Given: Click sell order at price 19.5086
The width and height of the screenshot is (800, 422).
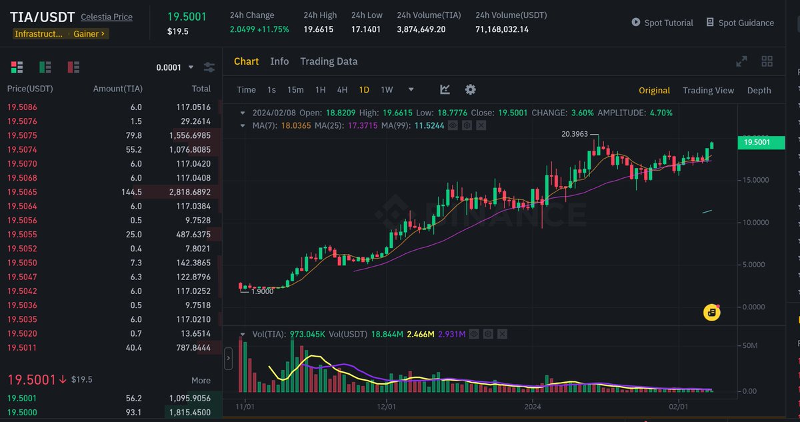Looking at the screenshot, I should 111,107.
